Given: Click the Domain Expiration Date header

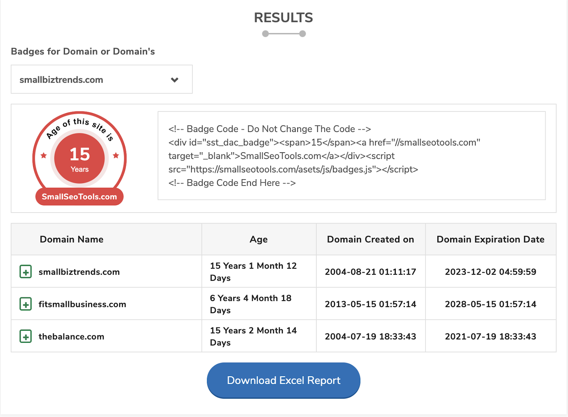Looking at the screenshot, I should tap(491, 239).
